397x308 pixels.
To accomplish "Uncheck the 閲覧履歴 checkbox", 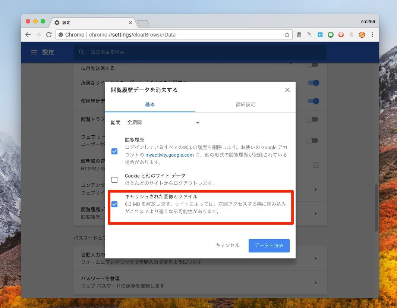I will click(114, 151).
